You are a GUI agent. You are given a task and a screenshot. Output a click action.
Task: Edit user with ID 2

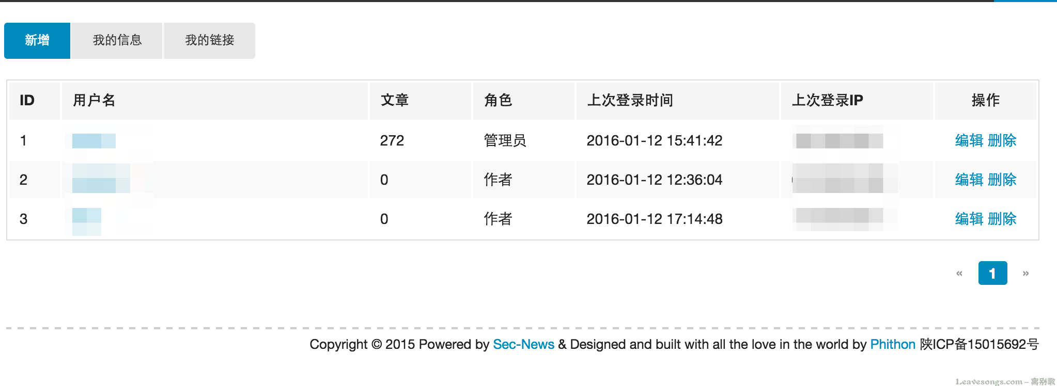point(969,180)
